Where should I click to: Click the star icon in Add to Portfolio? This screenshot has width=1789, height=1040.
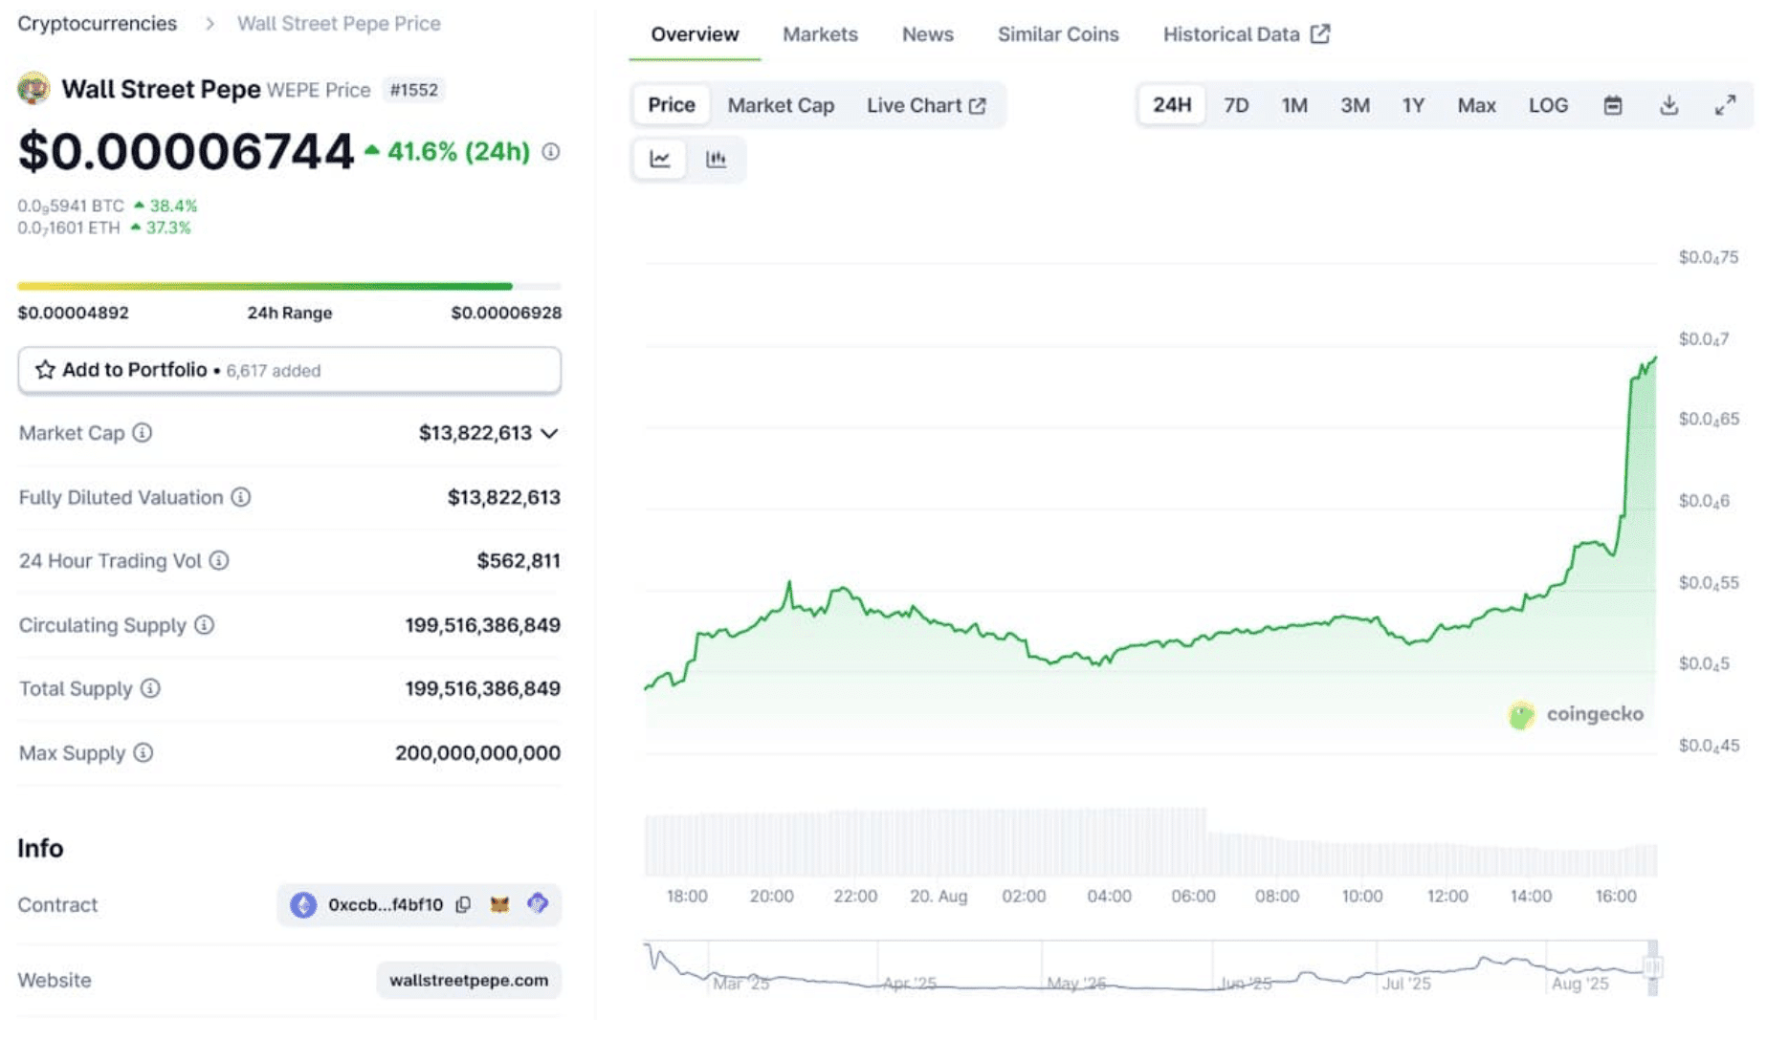(x=45, y=370)
